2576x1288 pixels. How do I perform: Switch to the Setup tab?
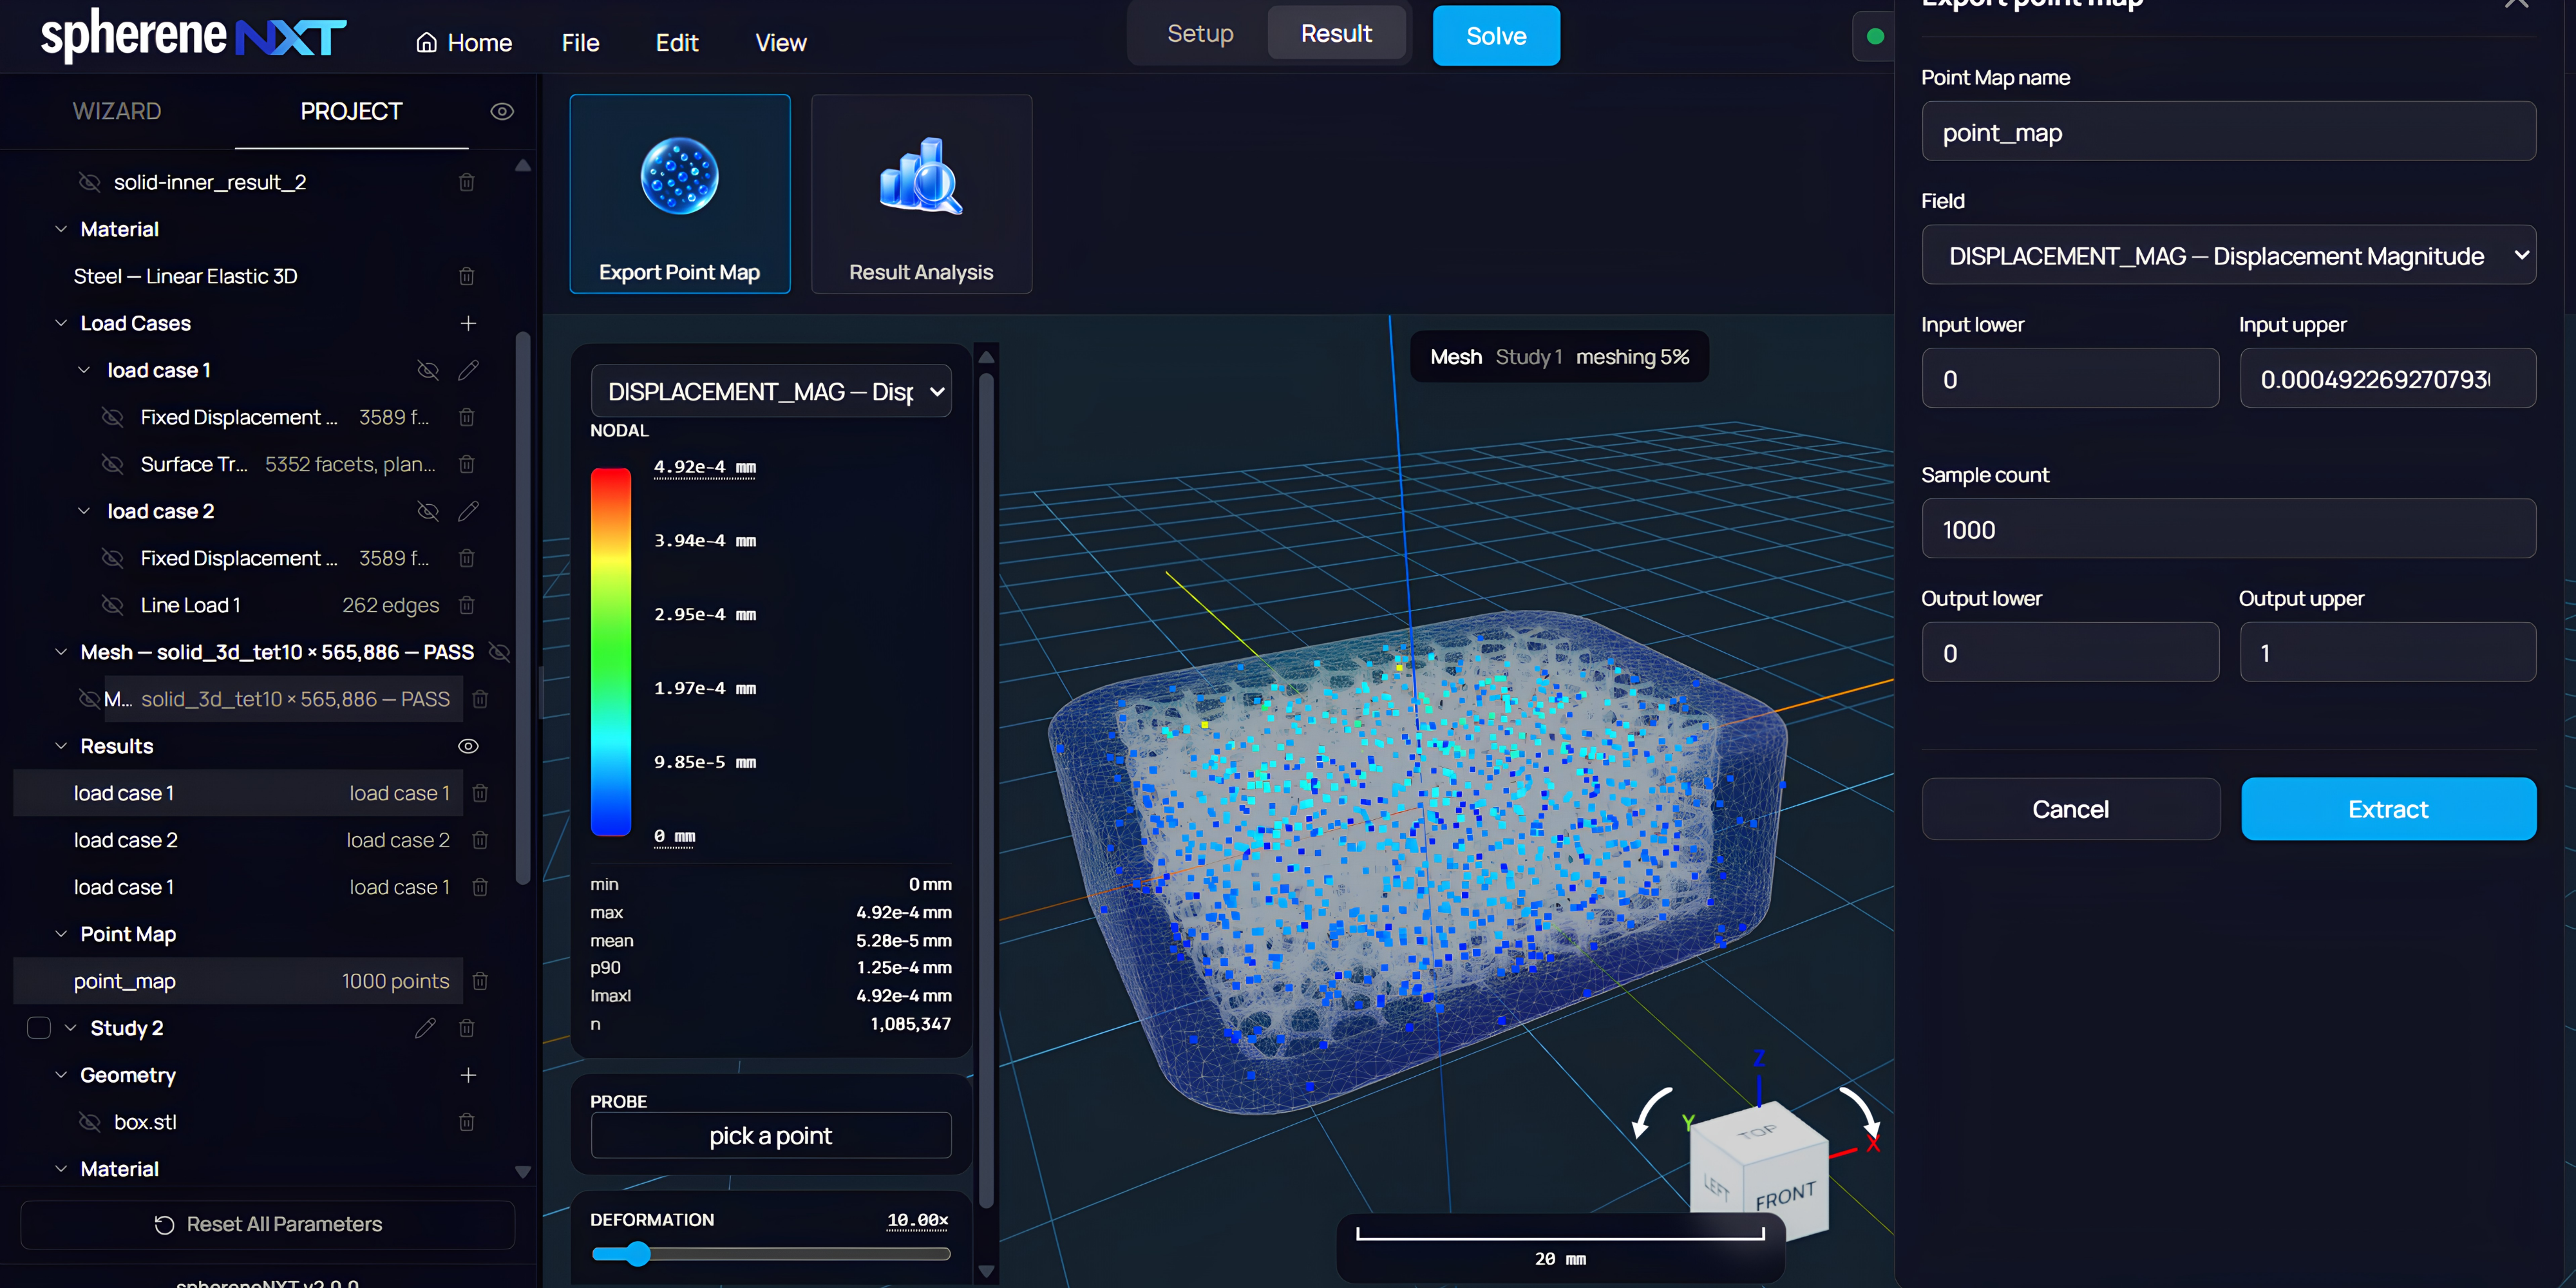coord(1200,33)
